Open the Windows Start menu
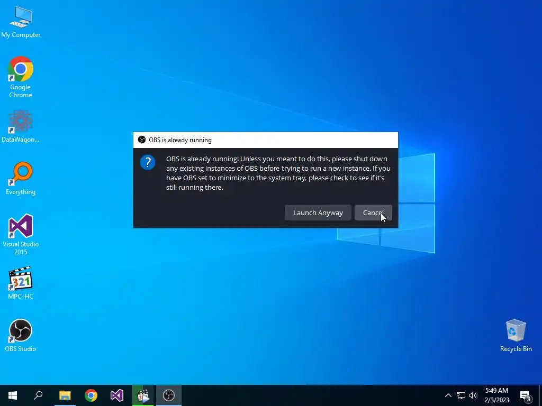 pos(13,395)
